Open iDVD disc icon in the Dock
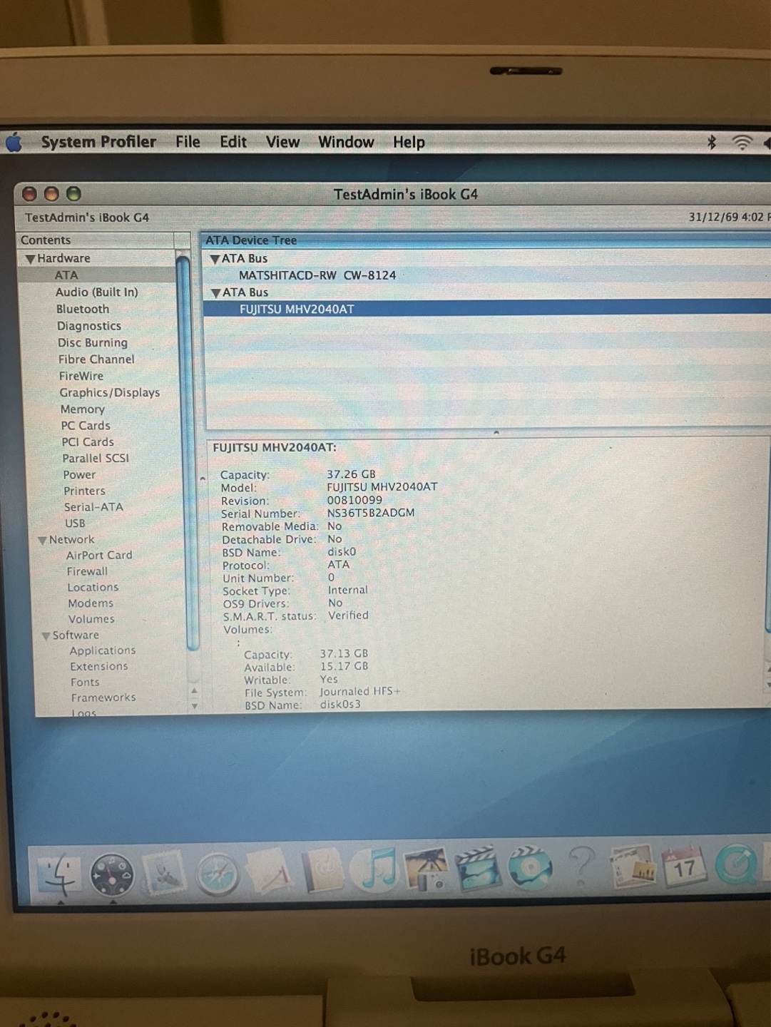 click(x=530, y=868)
